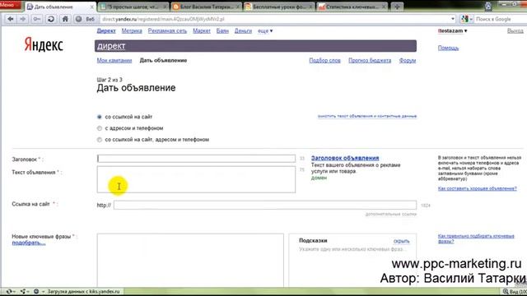Click the 'Веб' security badge in address bar
Image resolution: width=527 pixels, height=296 pixels.
tap(86, 19)
